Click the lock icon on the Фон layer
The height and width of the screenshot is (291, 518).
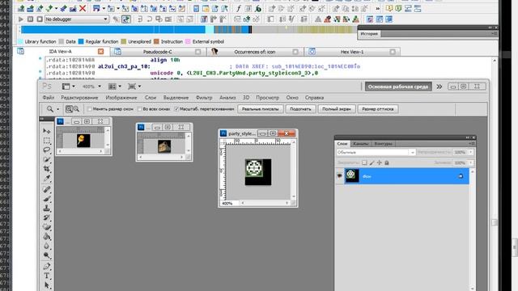coord(461,176)
